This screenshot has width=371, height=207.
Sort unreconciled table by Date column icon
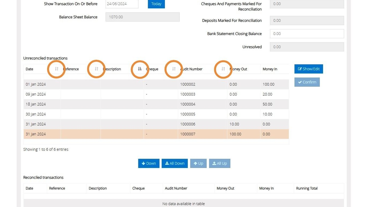(57, 69)
